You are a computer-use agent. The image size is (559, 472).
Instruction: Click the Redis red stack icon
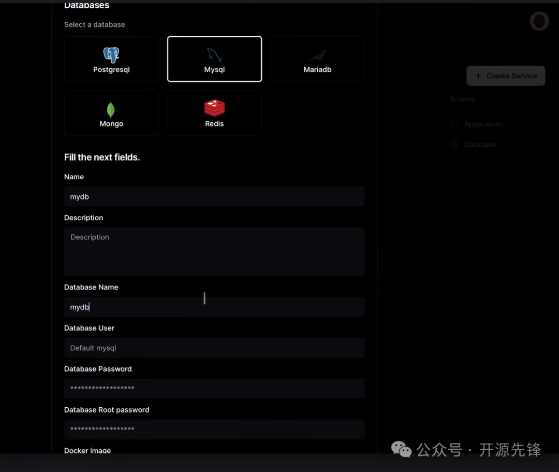[x=214, y=108]
